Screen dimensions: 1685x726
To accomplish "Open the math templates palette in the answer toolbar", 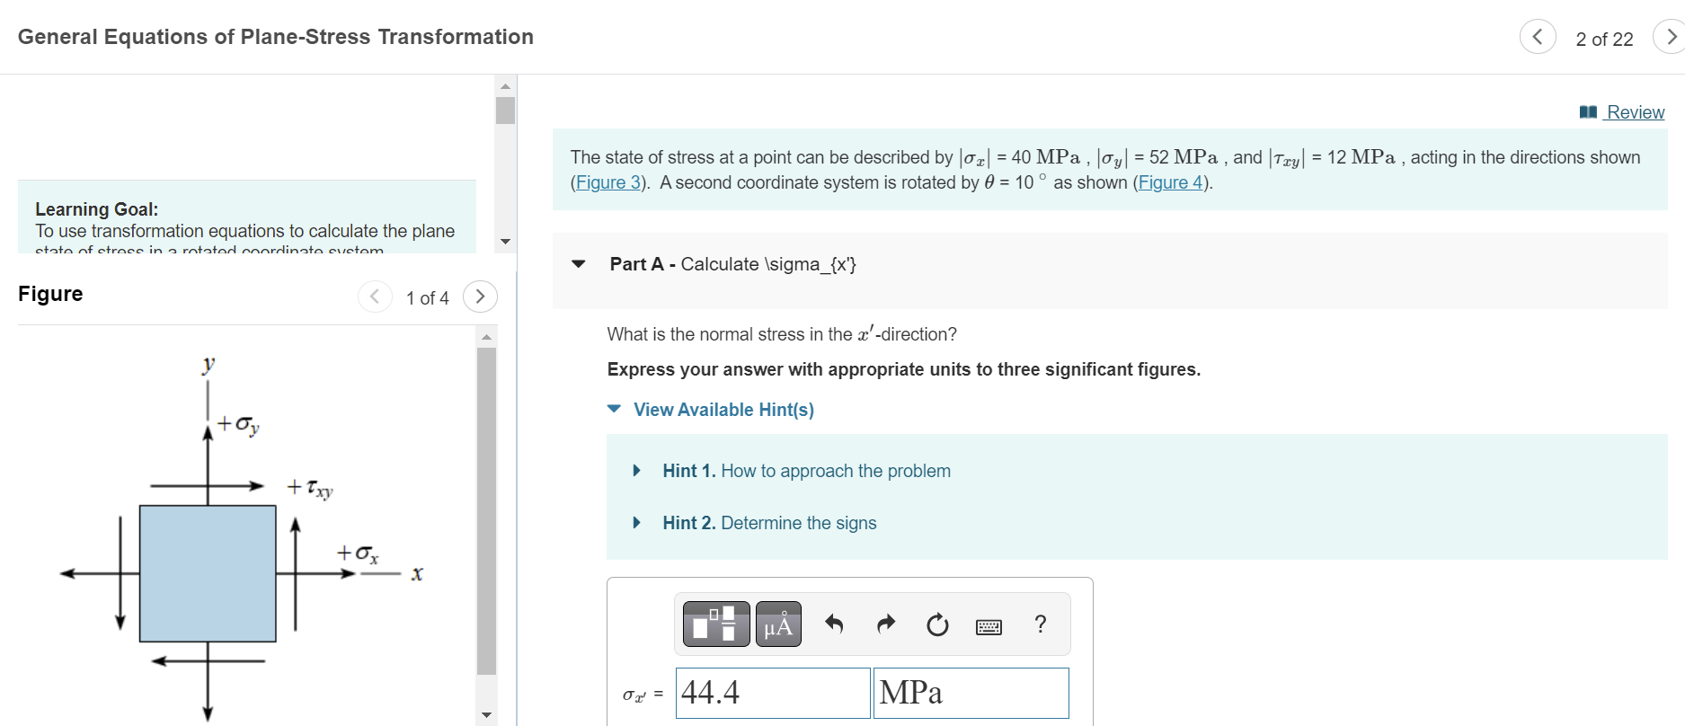I will [x=714, y=624].
